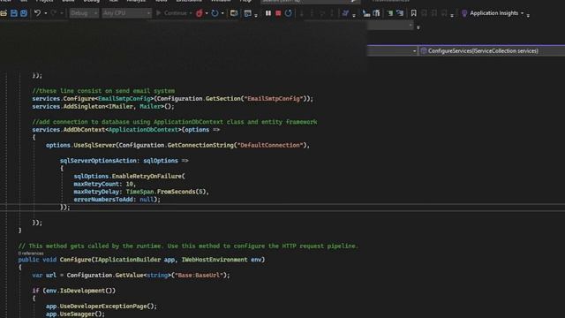This screenshot has height=318, width=565.
Task: Open the Redo history dropdown arrow
Action: pos(62,13)
